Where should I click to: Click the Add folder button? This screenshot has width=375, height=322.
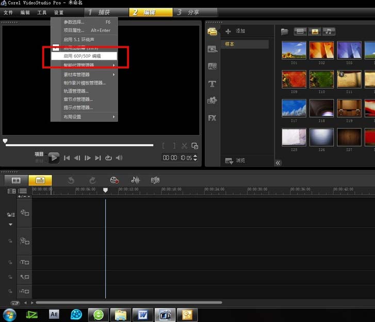pyautogui.click(x=235, y=31)
